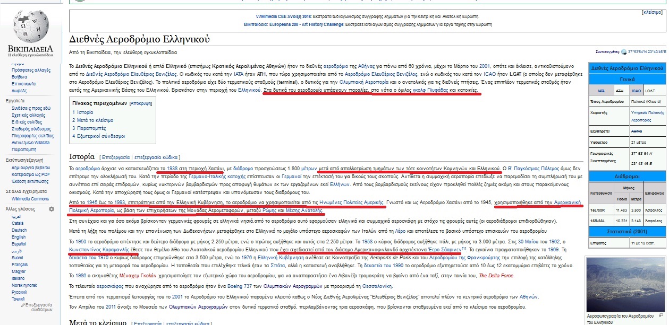This screenshot has width=669, height=325.
Task: Jump to section 3 Παραπομπές in the contents
Action: (89, 128)
